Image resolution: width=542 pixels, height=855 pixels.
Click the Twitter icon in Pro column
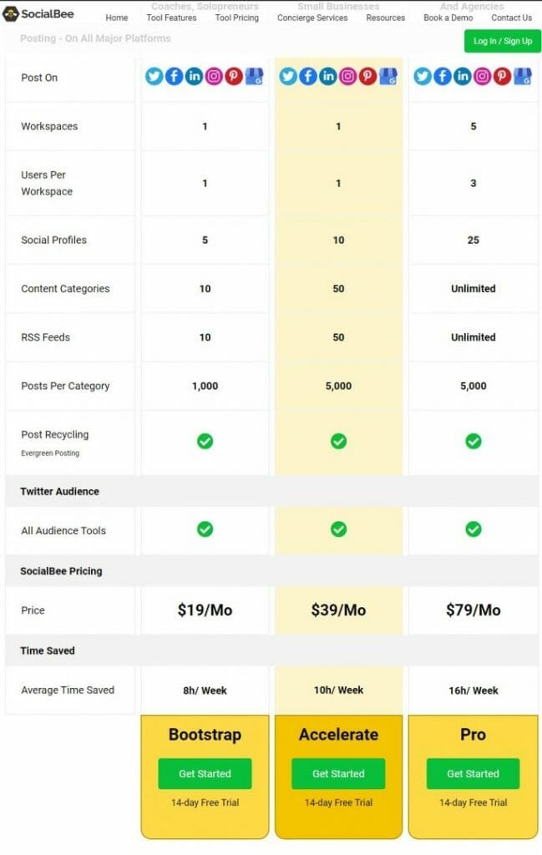pyautogui.click(x=422, y=76)
